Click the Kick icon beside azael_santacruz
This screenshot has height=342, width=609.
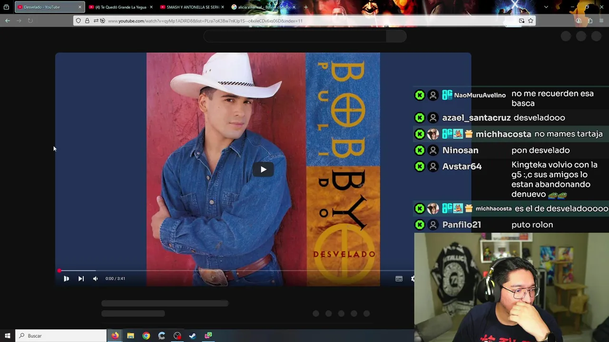[420, 118]
